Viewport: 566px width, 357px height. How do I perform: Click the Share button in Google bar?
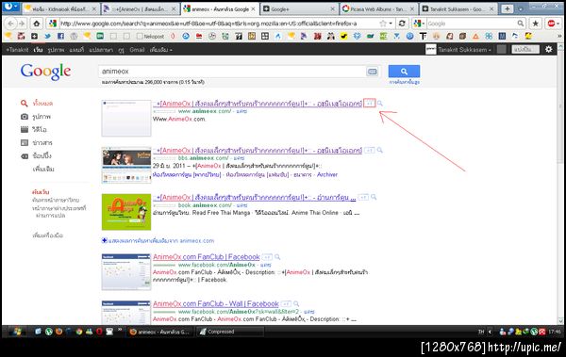pos(525,49)
